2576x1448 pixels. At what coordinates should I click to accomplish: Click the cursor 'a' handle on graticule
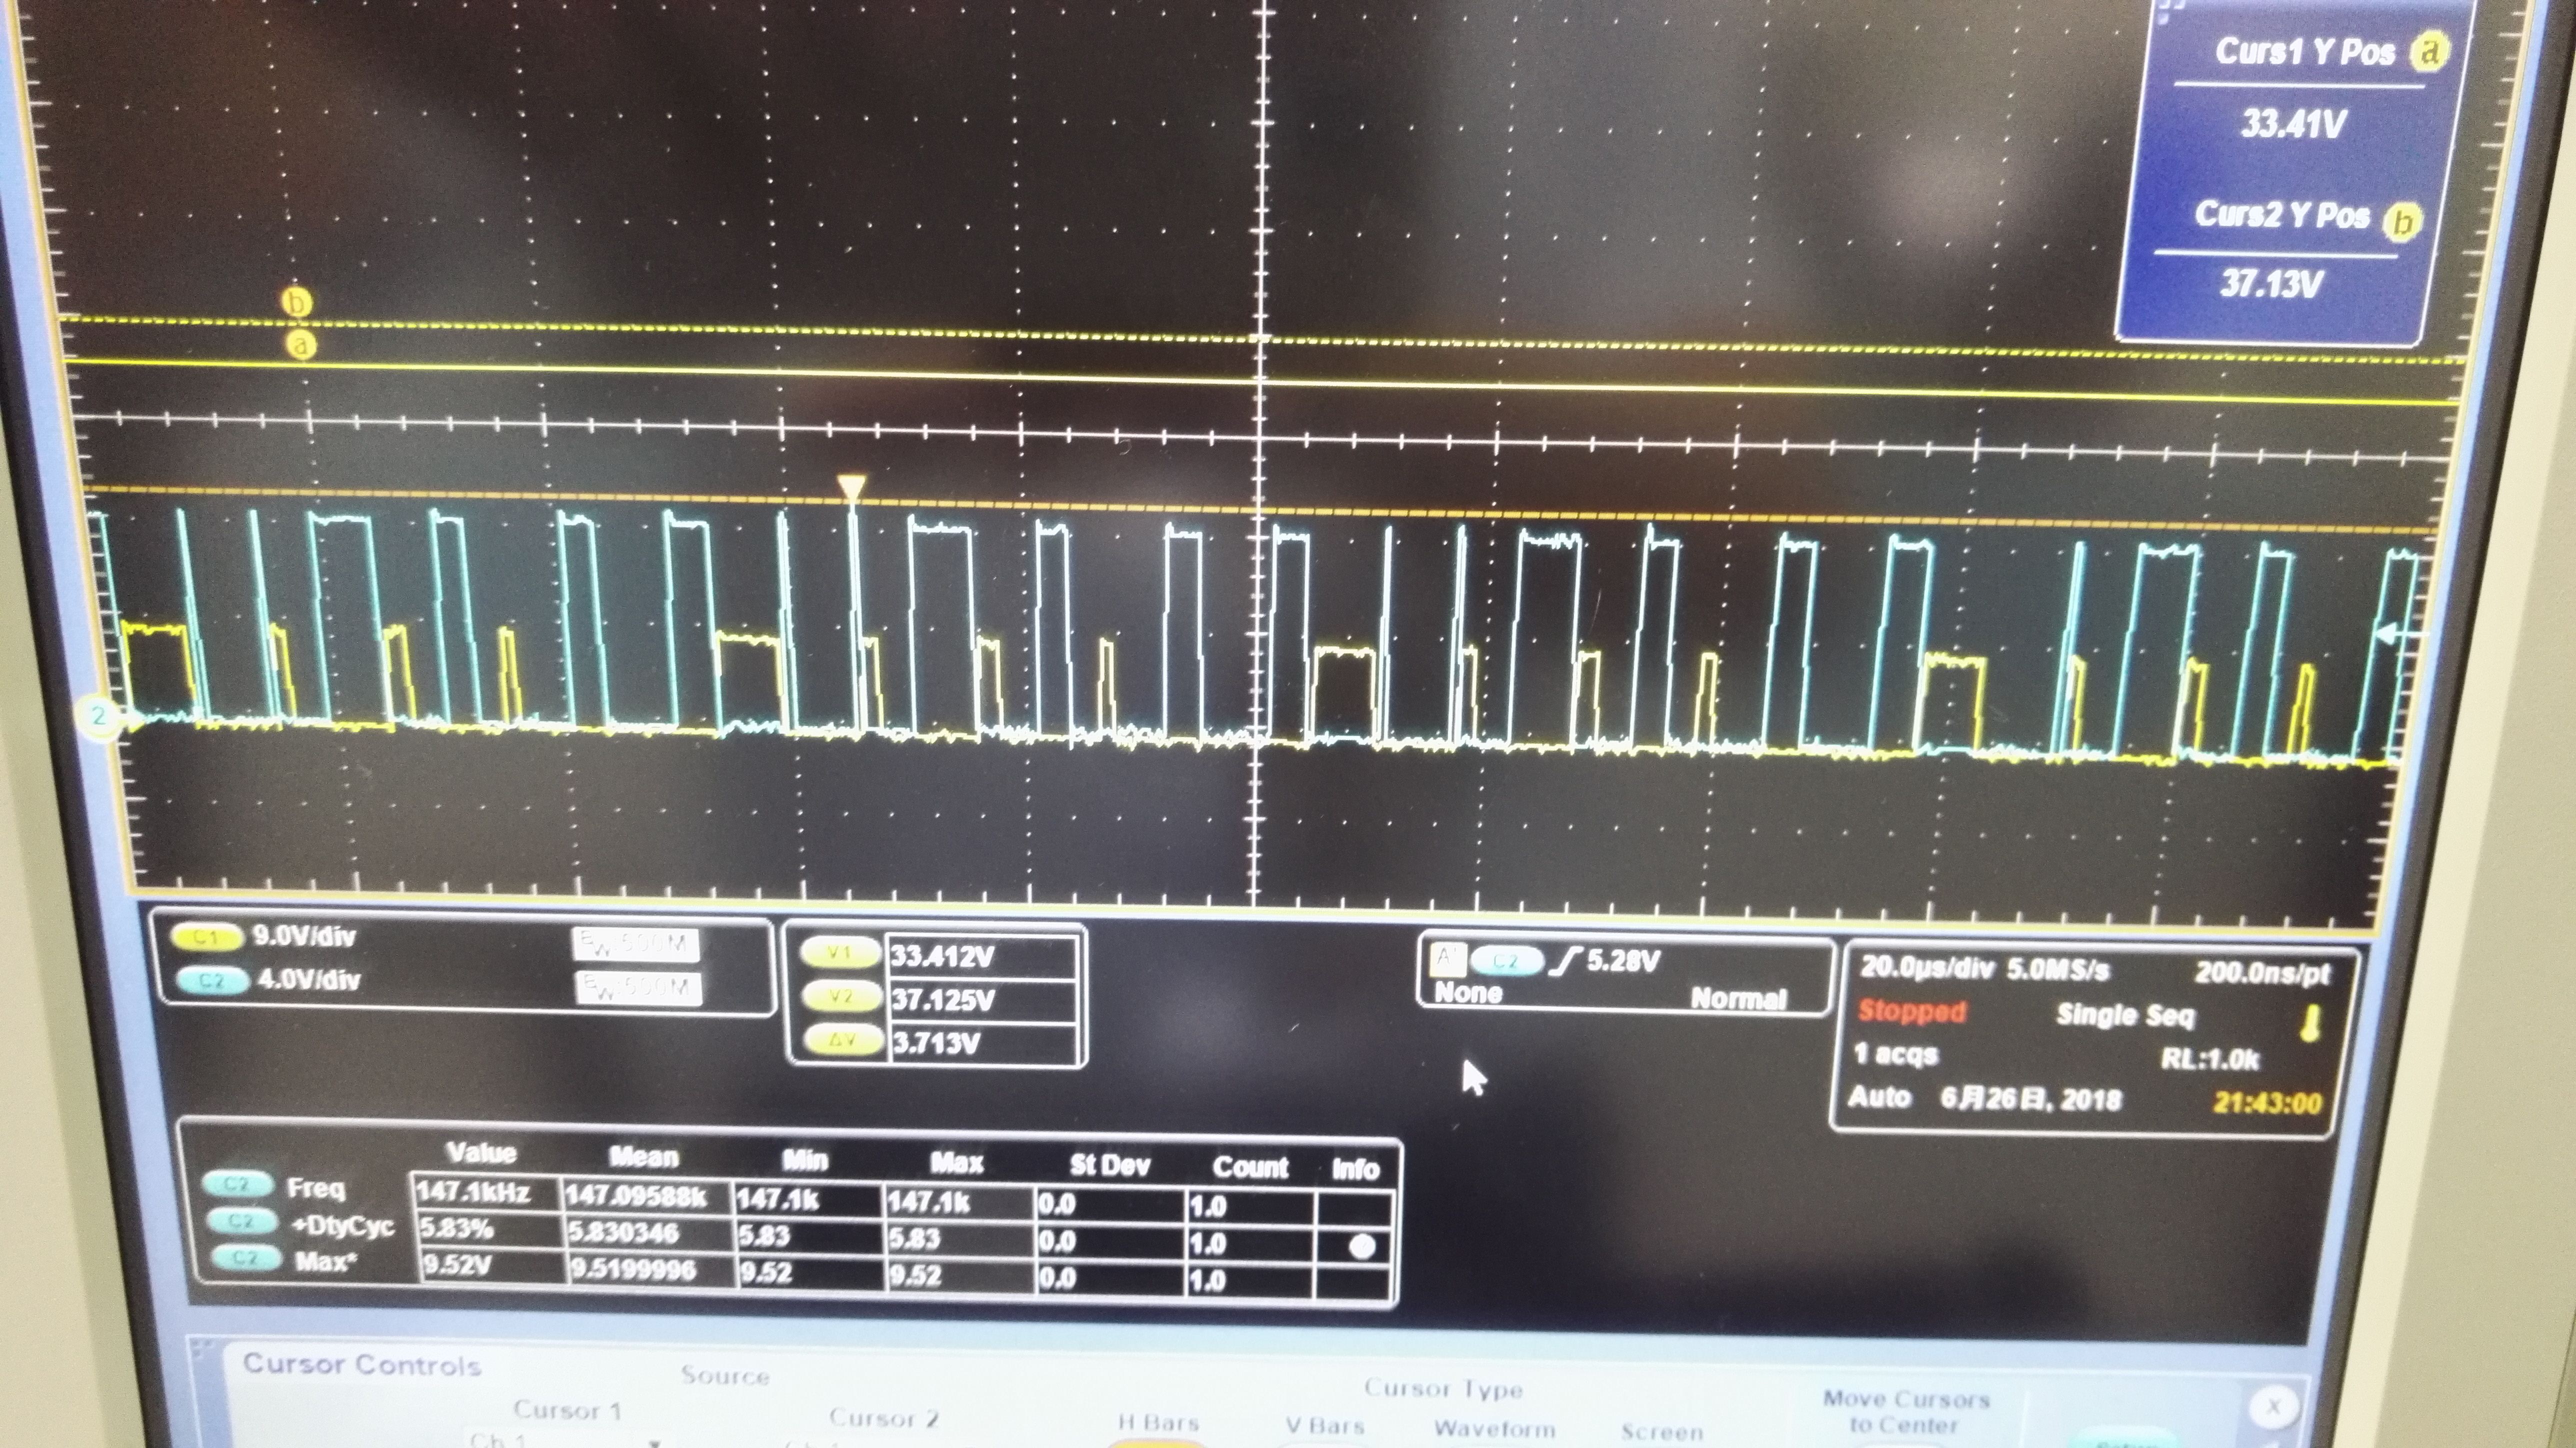(x=300, y=345)
